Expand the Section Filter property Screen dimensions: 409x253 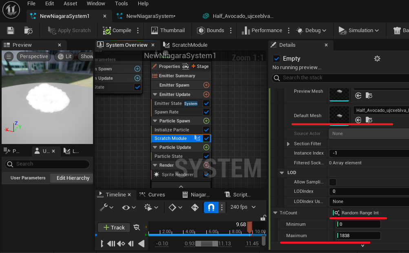(x=288, y=144)
